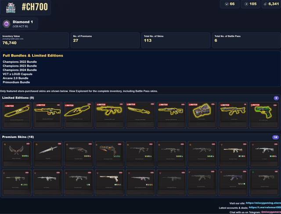Open the @missygamerz Telegram chat link
The image size is (281, 214).
tap(271, 212)
